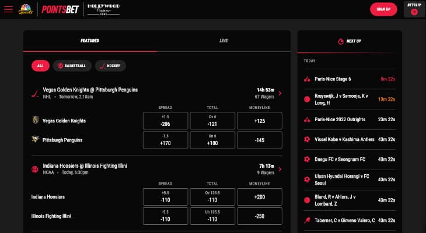Click cycling icon beside Paris-Nice Stage 6
Screen dimensions: 426x233
(307, 79)
